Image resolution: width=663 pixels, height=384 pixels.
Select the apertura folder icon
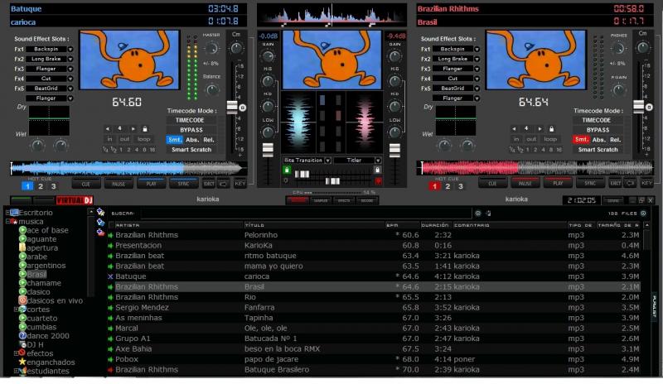point(23,247)
